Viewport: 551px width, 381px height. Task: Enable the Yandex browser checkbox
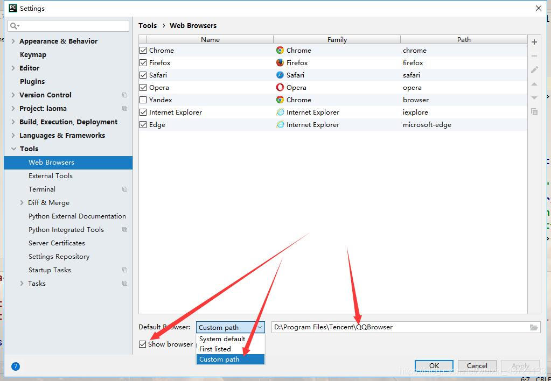tap(143, 100)
